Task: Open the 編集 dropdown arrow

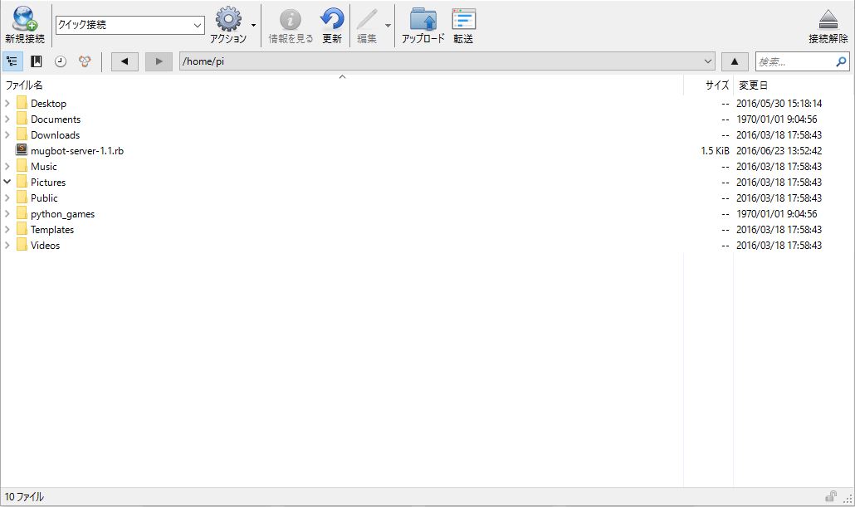Action: [388, 25]
